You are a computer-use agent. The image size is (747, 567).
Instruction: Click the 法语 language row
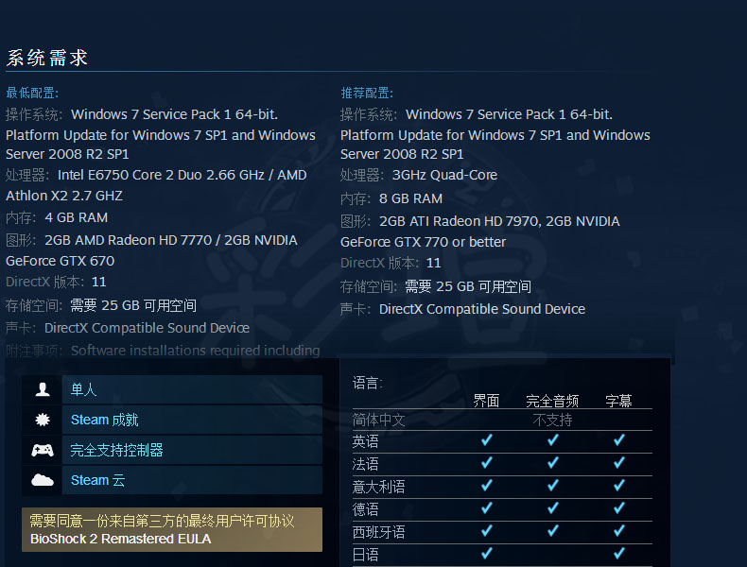(x=502, y=464)
